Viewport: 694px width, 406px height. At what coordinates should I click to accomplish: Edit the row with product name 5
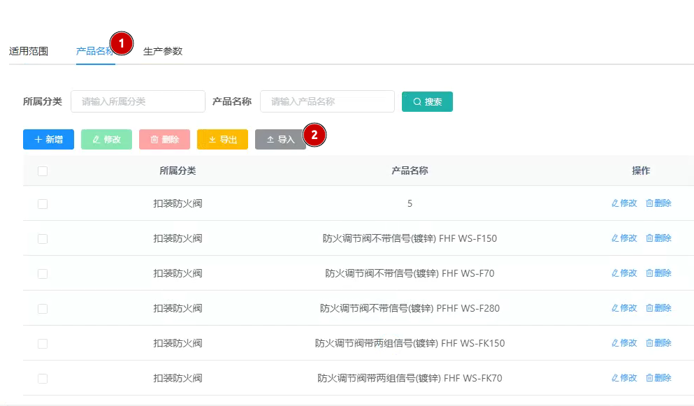(x=624, y=203)
